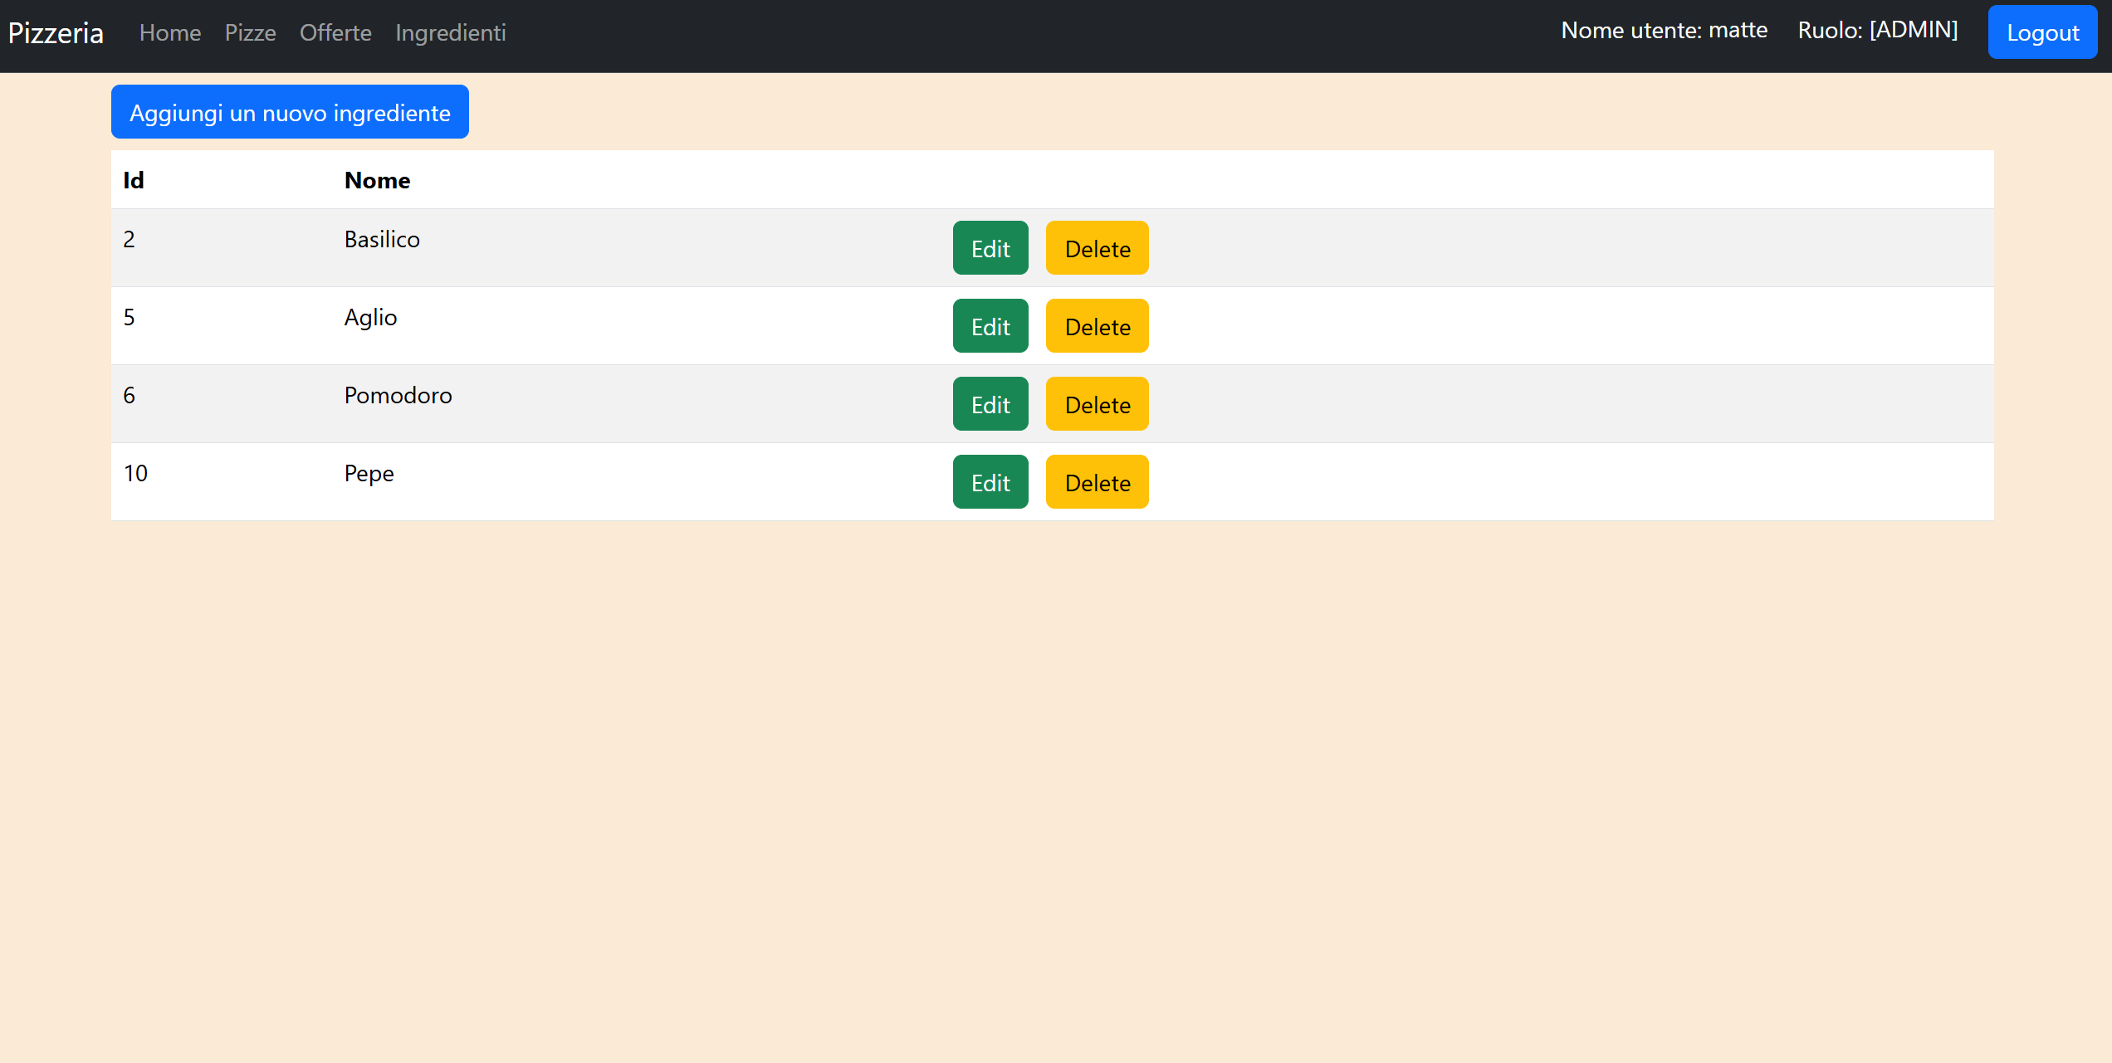The width and height of the screenshot is (2112, 1063).
Task: Delete the Pepe ingredient
Action: [x=1097, y=482]
